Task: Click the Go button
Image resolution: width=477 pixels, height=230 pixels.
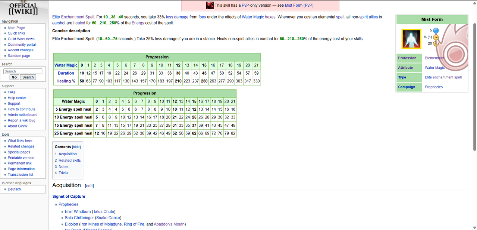Action: click(14, 77)
